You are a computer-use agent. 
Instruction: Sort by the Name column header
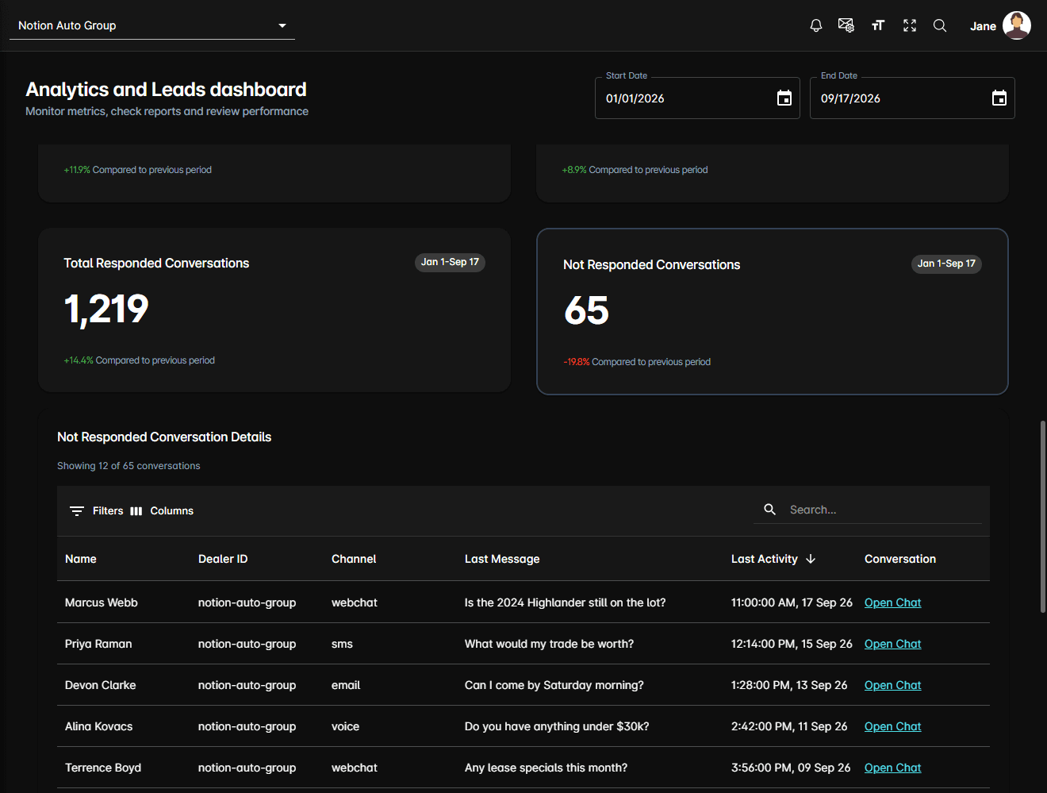[81, 559]
